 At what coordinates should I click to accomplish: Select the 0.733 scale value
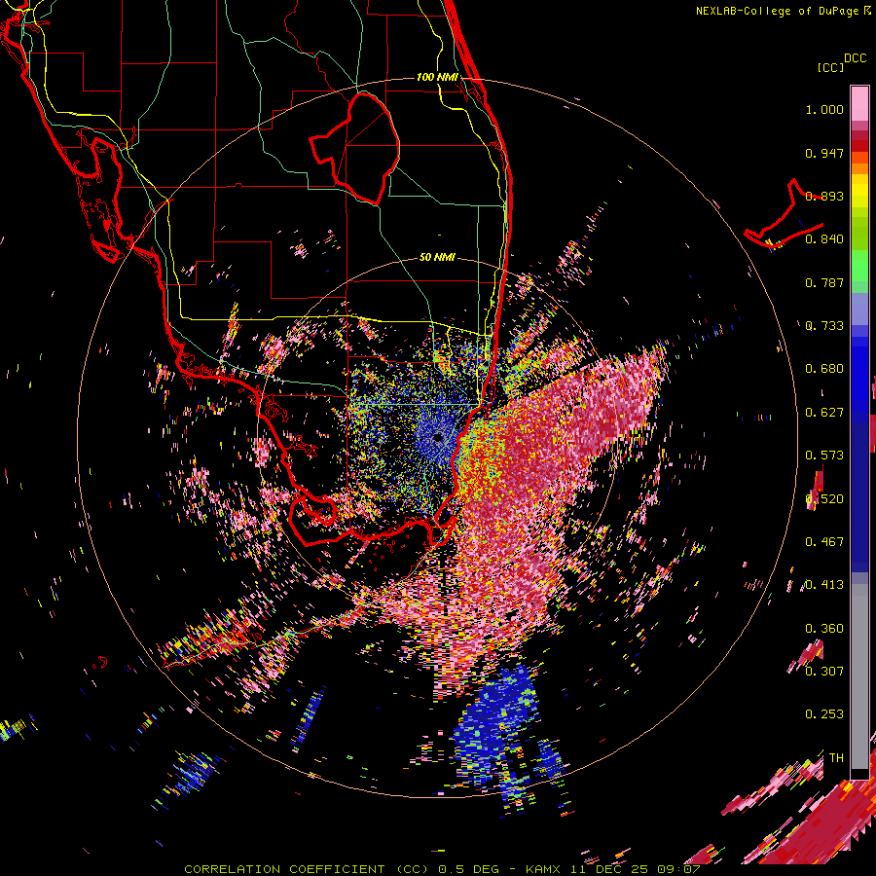[824, 326]
